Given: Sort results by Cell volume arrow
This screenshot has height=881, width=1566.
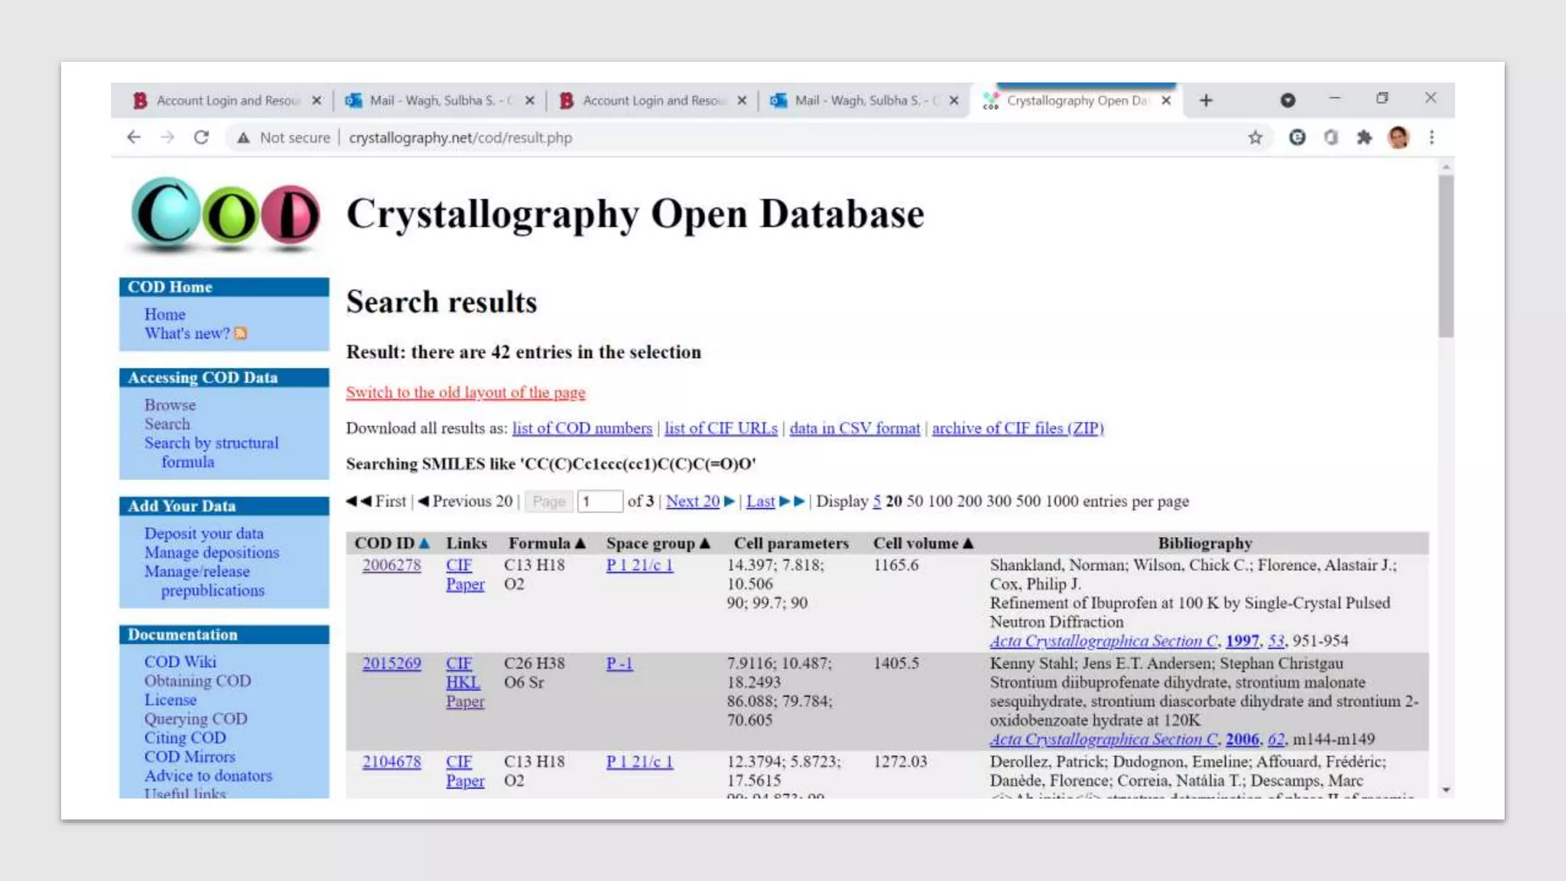Looking at the screenshot, I should tap(968, 543).
